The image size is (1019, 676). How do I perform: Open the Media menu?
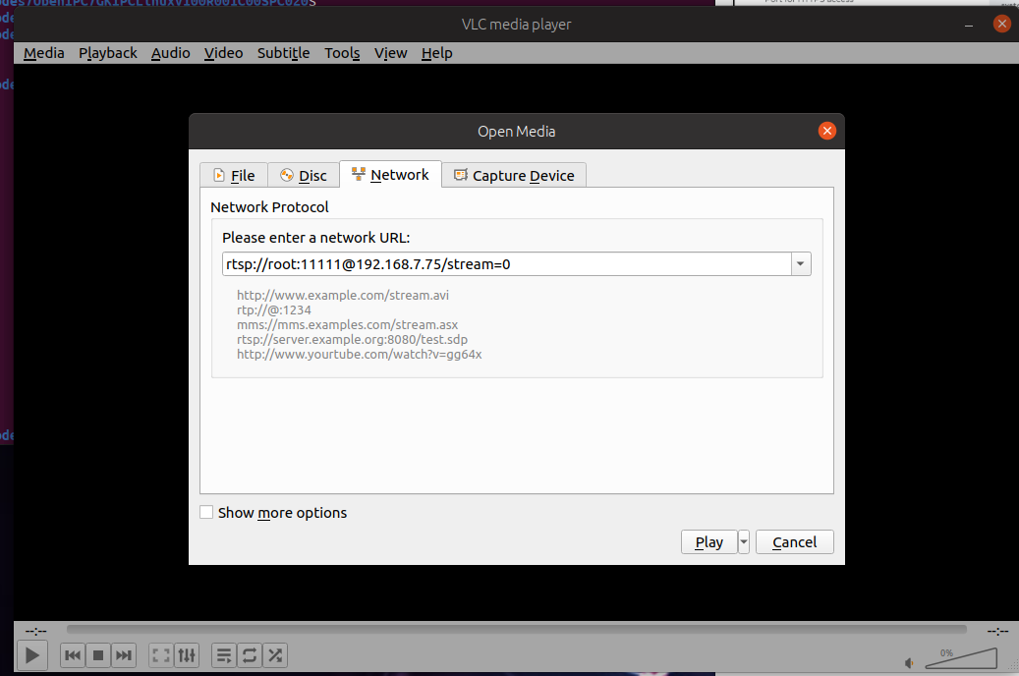(x=43, y=53)
